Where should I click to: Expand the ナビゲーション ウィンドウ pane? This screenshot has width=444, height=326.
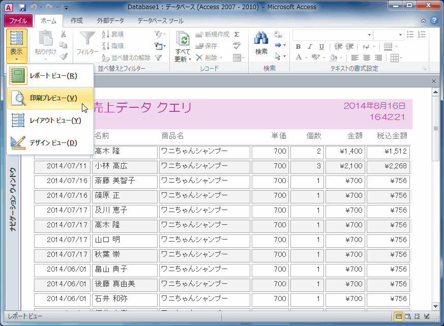point(13,200)
